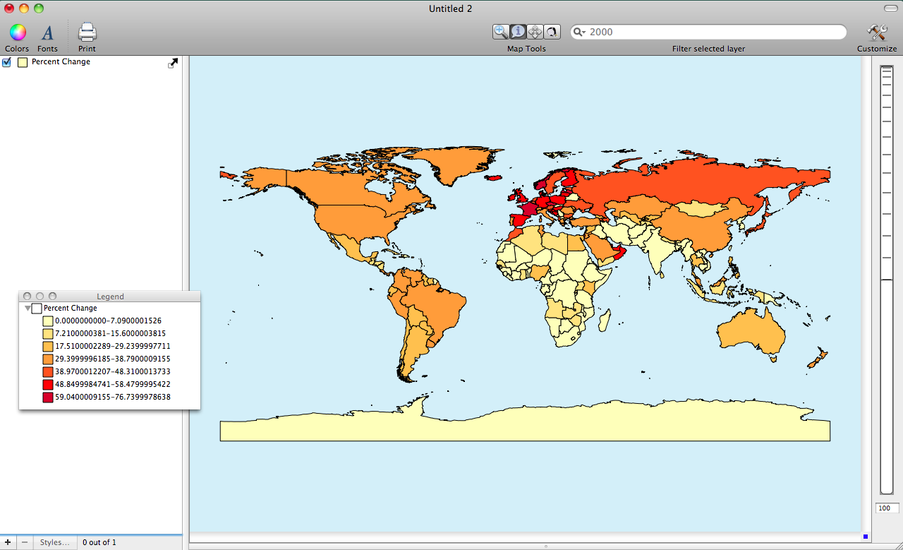Collapse the Percent Change legend group triangle
This screenshot has width=903, height=550.
(x=28, y=309)
